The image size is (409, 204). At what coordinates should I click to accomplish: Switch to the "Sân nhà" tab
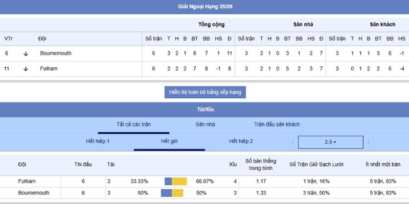[205, 124]
